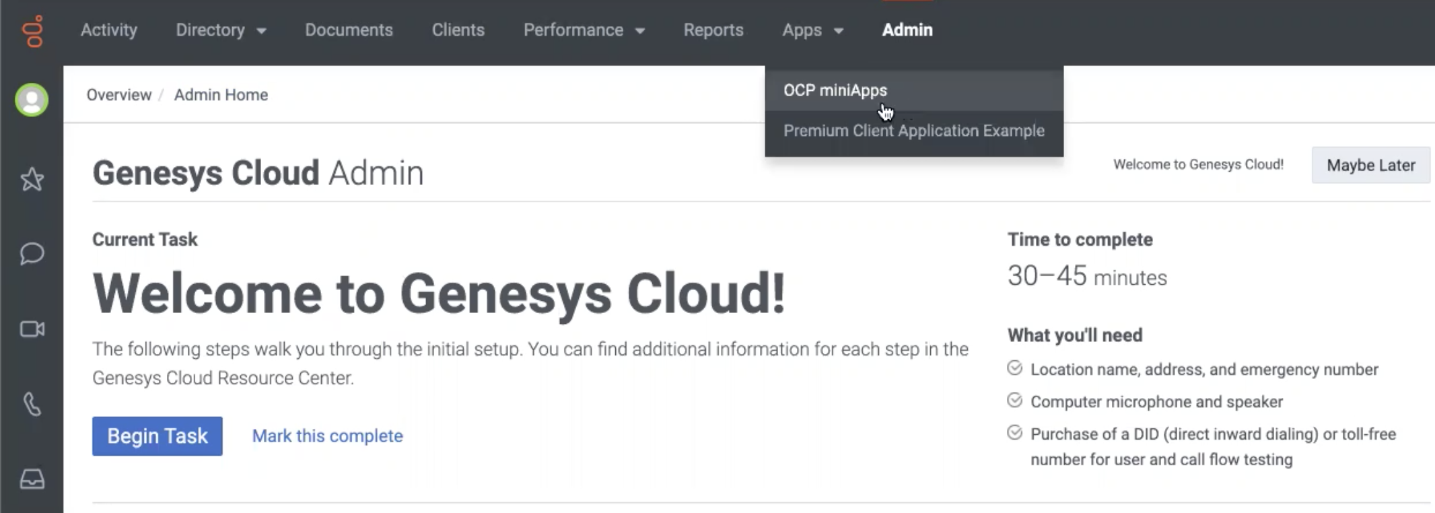The image size is (1435, 513).
Task: Expand the Directory dropdown menu
Action: coord(221,30)
